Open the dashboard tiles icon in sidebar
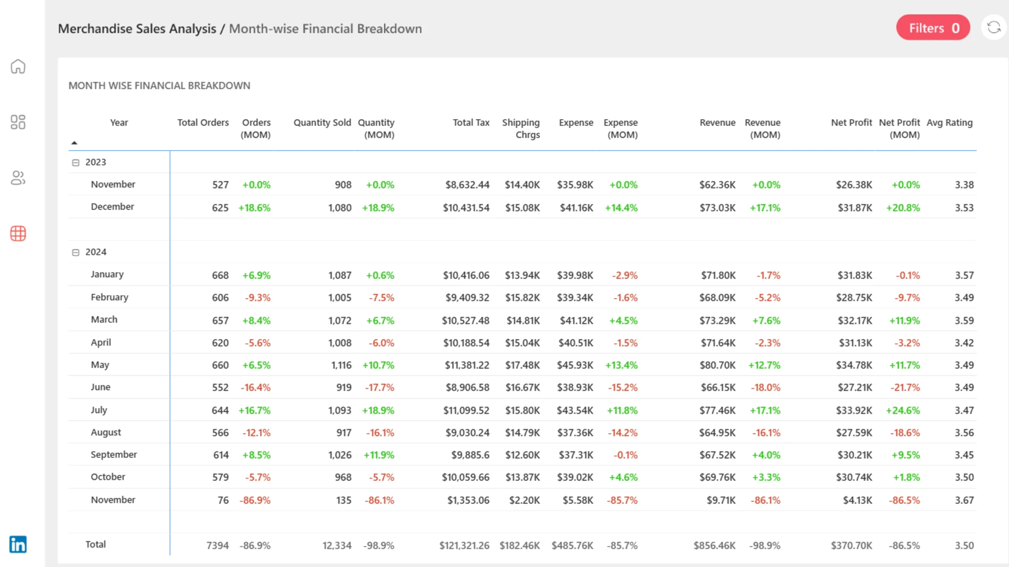 pos(18,122)
